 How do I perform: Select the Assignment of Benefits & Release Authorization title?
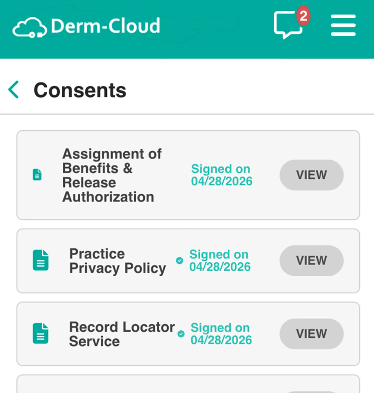pyautogui.click(x=112, y=175)
